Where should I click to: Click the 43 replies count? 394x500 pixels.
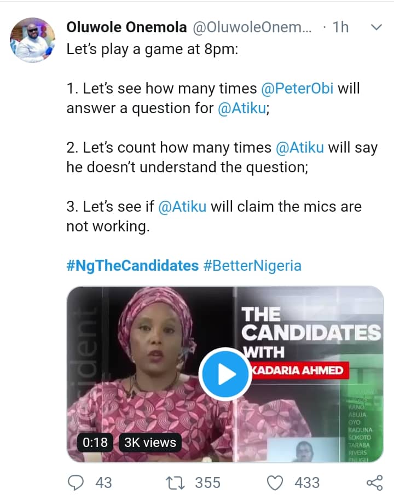[103, 482]
